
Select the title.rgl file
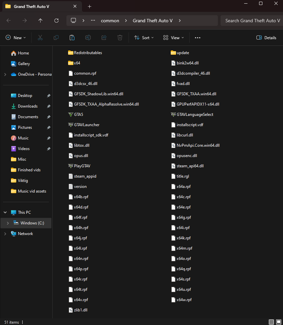pyautogui.click(x=180, y=176)
